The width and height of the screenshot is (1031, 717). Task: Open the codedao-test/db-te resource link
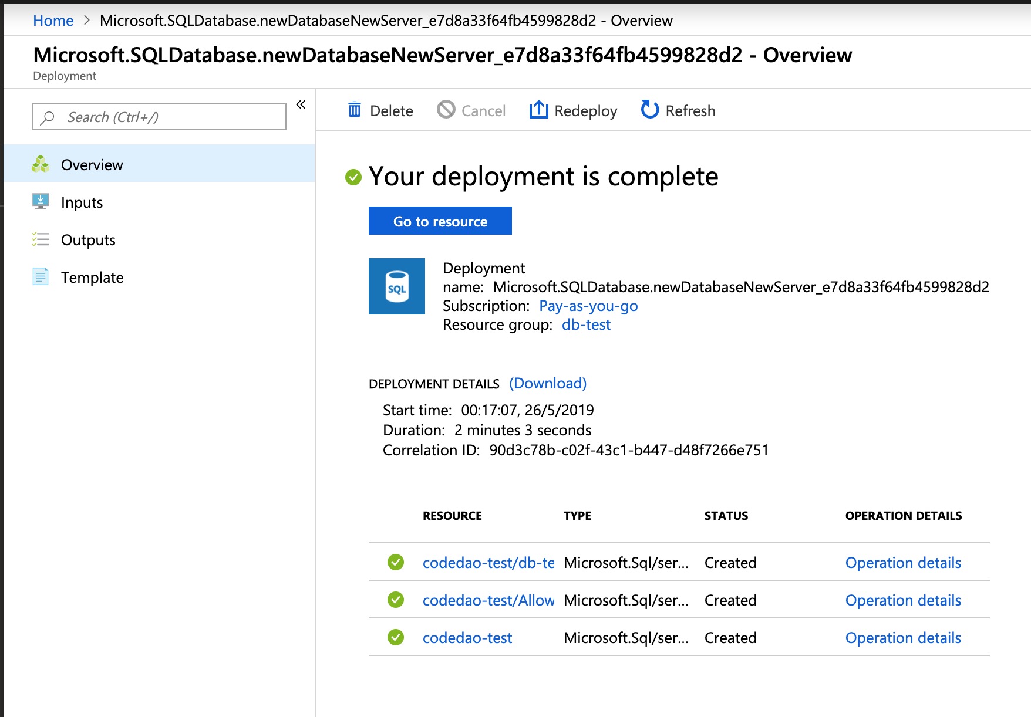[488, 563]
